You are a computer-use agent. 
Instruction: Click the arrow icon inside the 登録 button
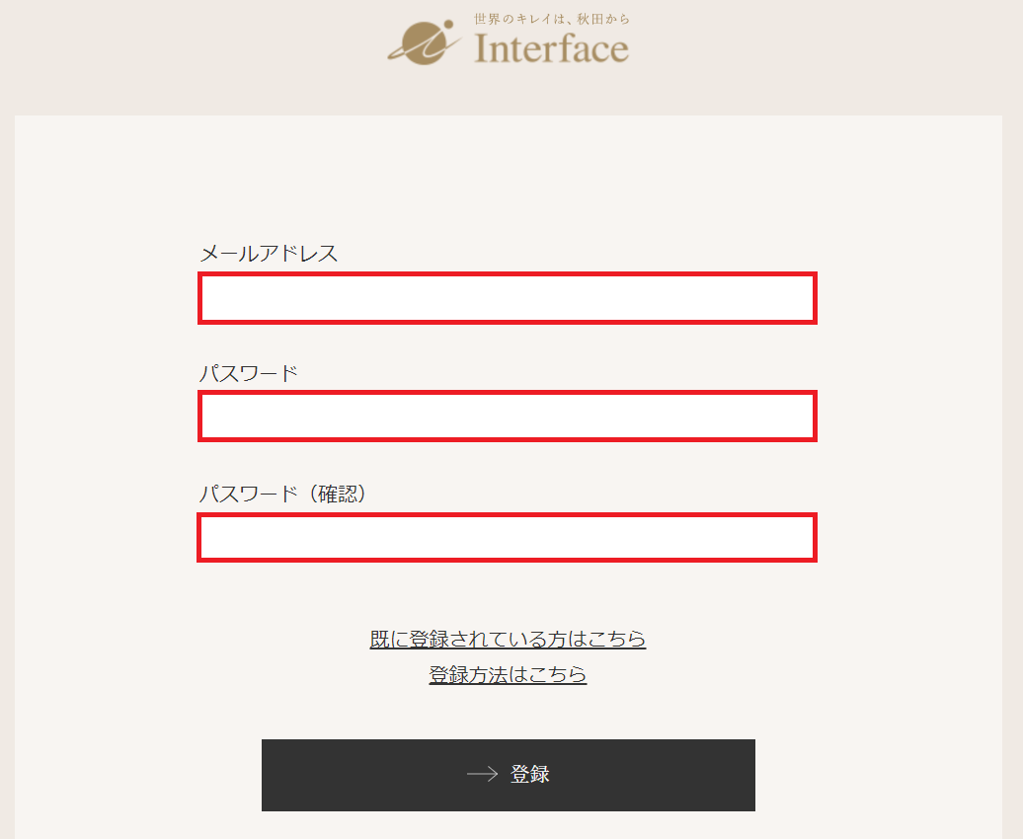(x=481, y=775)
